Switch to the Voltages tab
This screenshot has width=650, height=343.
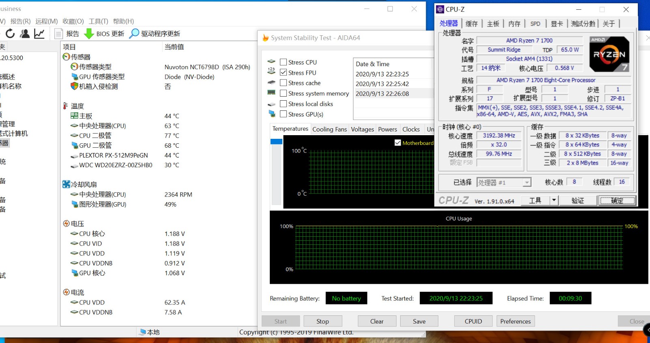click(x=362, y=129)
